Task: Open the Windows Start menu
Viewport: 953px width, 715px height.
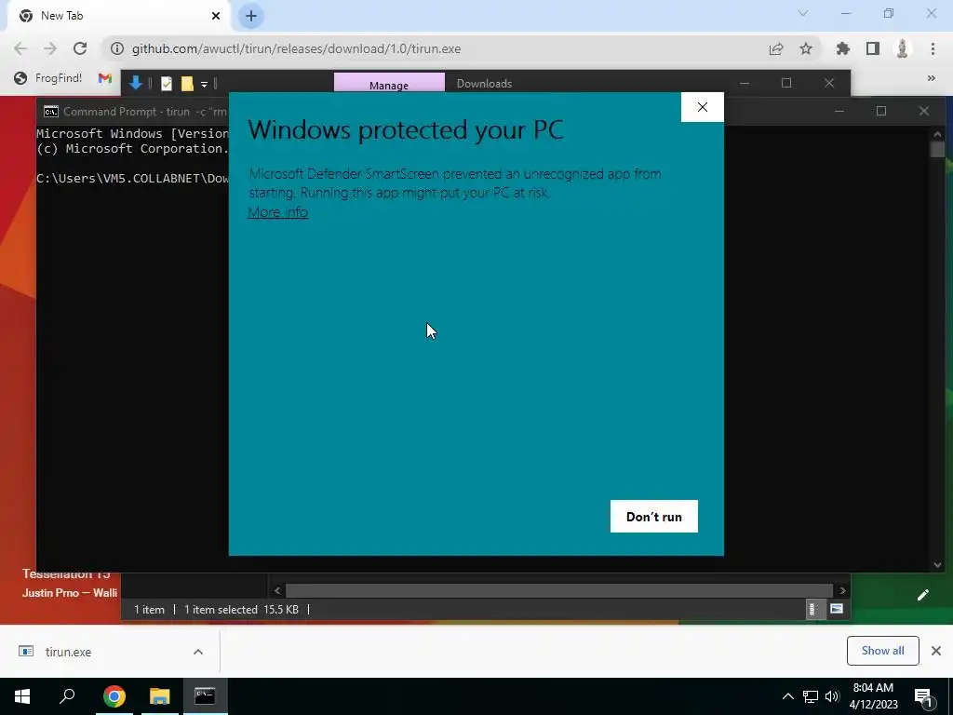Action: click(22, 696)
